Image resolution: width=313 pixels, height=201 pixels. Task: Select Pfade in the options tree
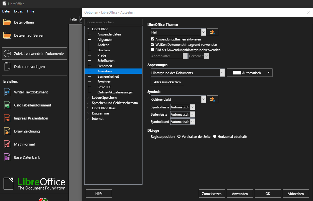(101, 55)
